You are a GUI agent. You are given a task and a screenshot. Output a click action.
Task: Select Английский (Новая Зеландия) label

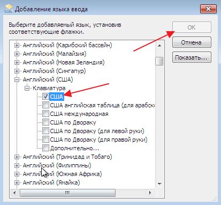pyautogui.click(x=64, y=62)
